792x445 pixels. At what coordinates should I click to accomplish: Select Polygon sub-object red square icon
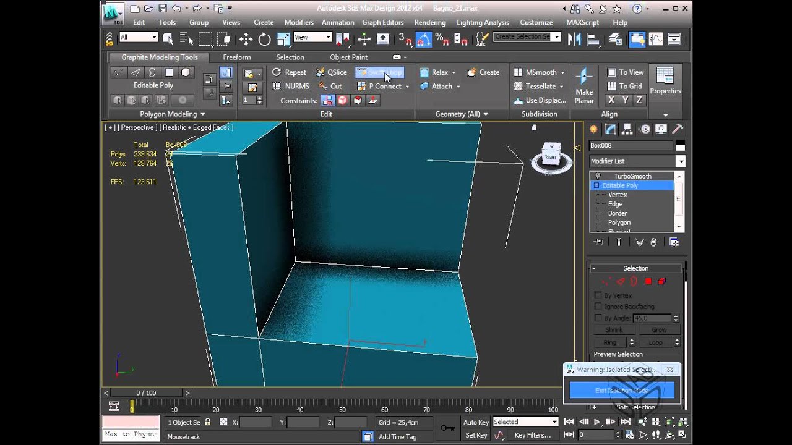click(648, 281)
